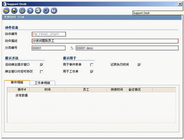This screenshot has width=184, height=140.
Task: Click the 员工 column header
Action: coord(86,90)
